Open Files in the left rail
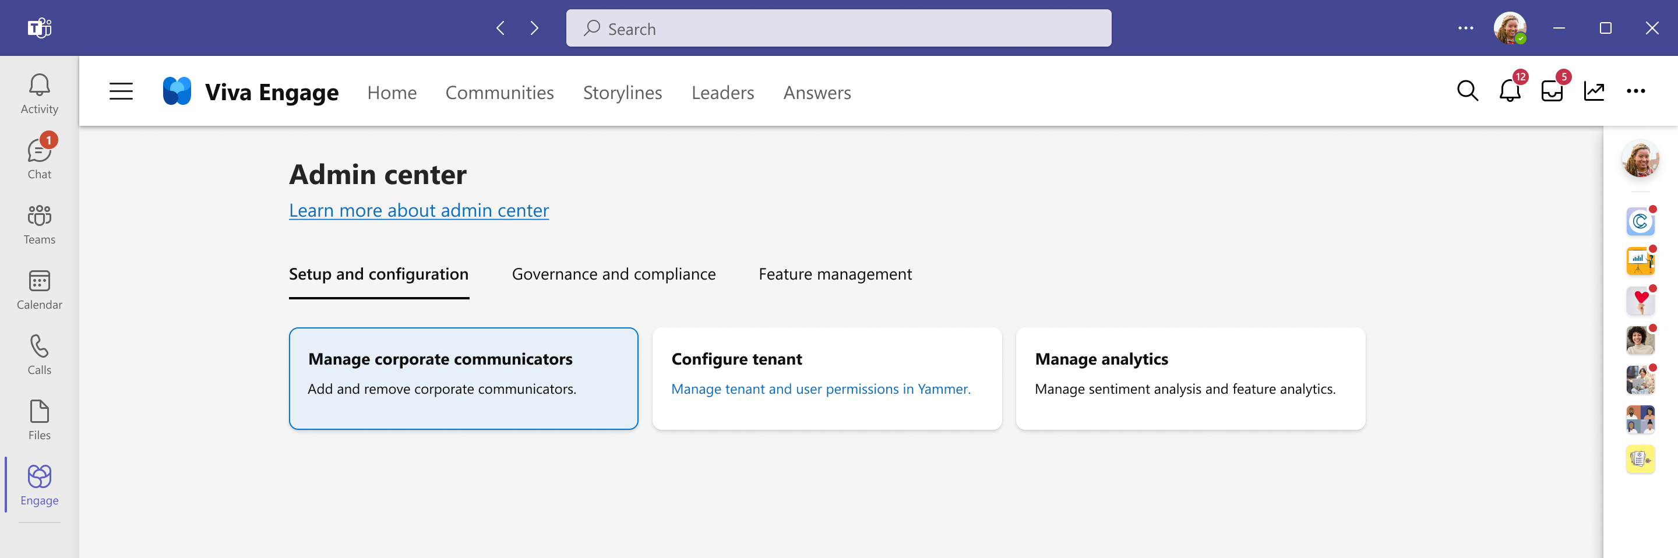 pos(39,419)
